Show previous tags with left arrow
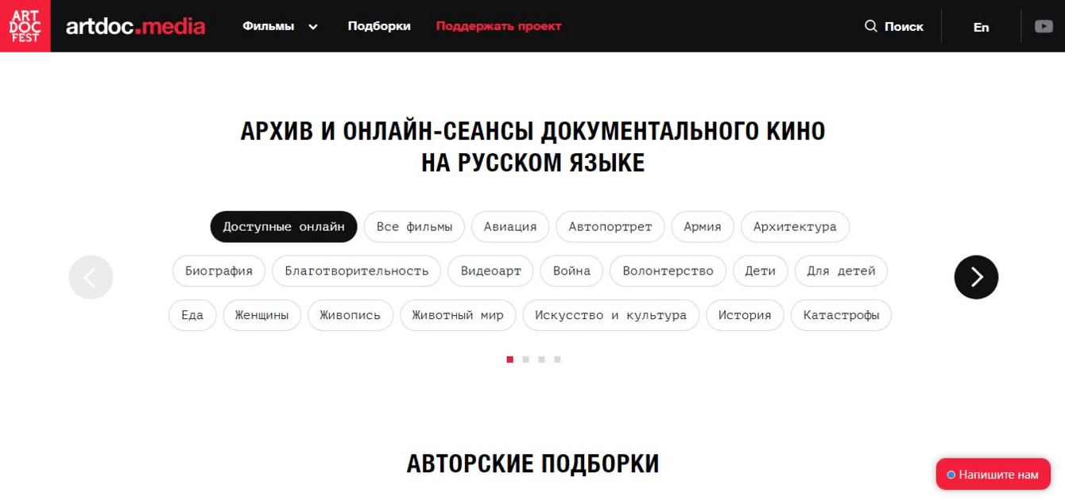 tap(91, 277)
